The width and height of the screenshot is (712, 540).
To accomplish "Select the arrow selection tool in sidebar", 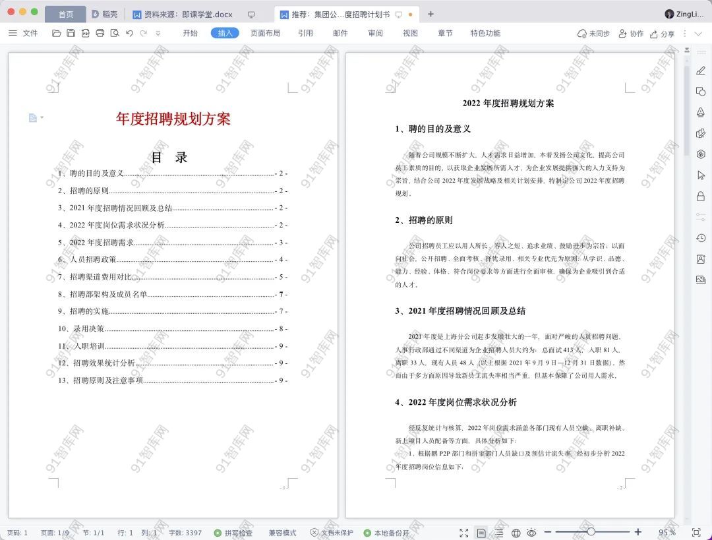I will [x=701, y=175].
